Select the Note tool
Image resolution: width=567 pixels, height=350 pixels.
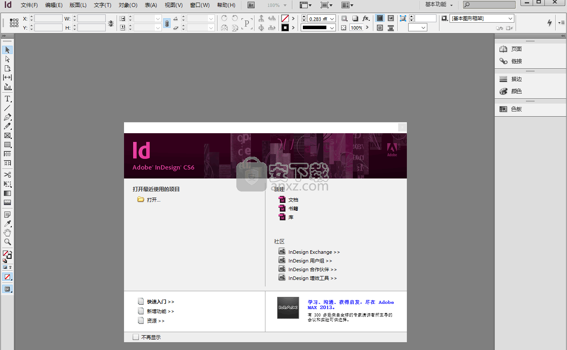point(7,215)
